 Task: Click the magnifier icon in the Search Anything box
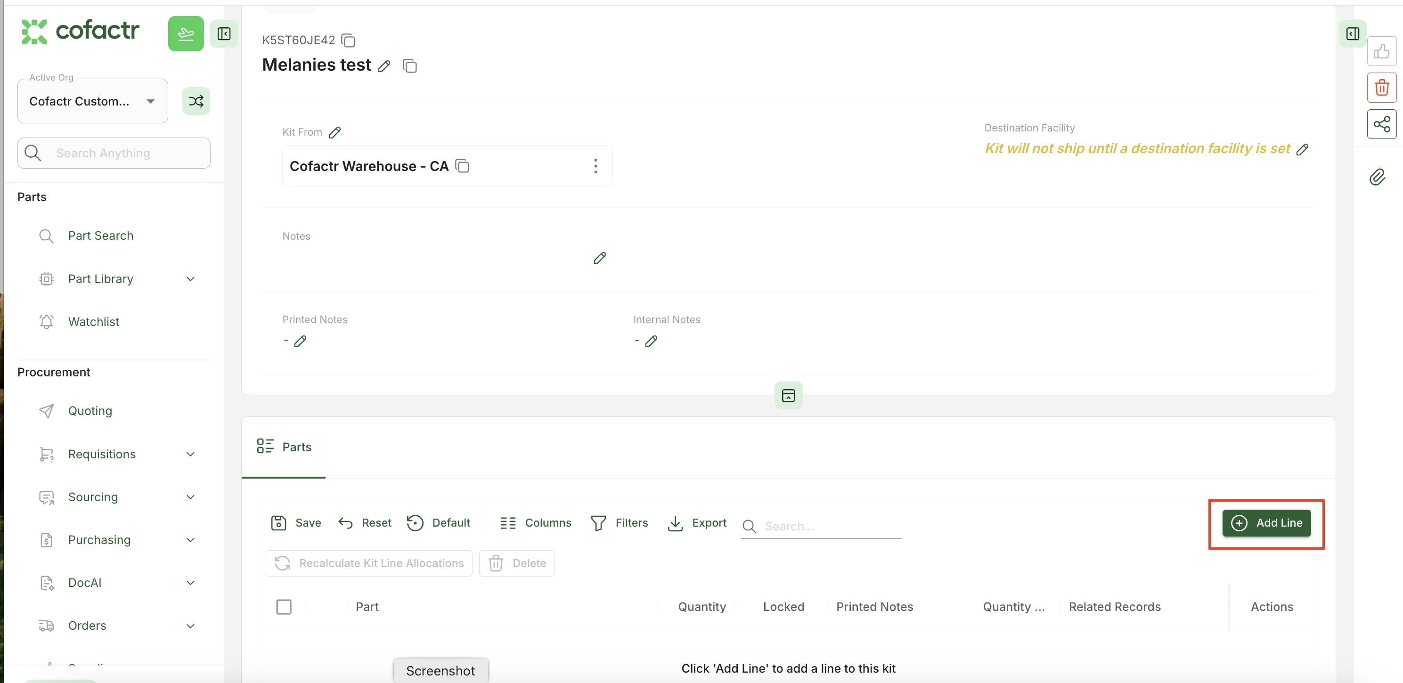(x=33, y=153)
